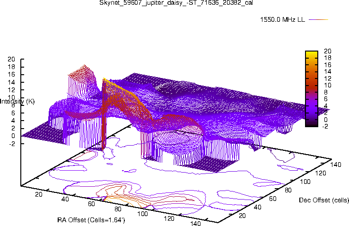
Task: Click the intensity color bar gradient
Action: pyautogui.click(x=312, y=89)
